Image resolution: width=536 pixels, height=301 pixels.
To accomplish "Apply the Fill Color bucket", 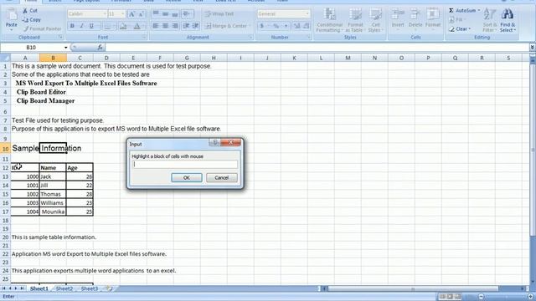I will tap(123, 26).
